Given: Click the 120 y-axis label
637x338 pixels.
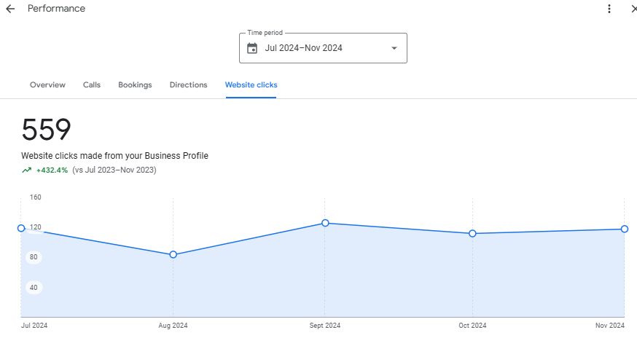Looking at the screenshot, I should pos(35,227).
